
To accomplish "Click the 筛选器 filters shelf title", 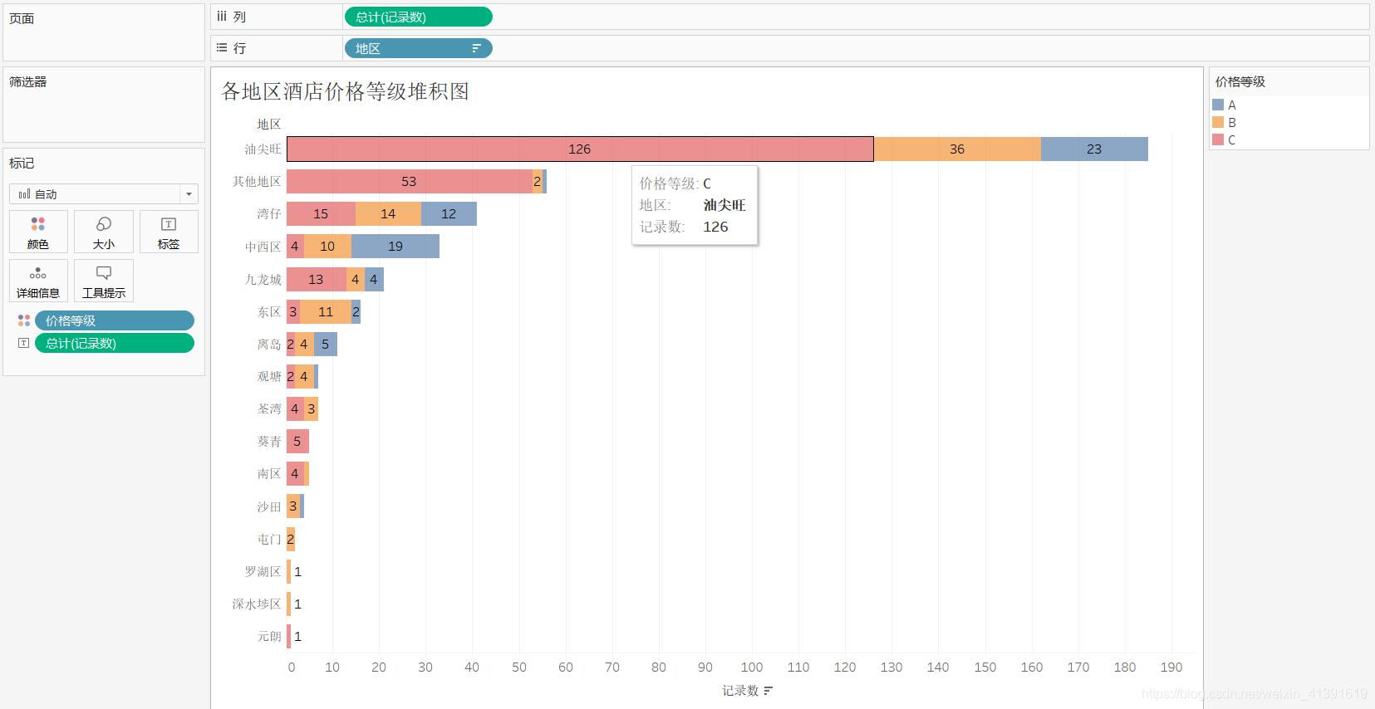I will coord(28,81).
